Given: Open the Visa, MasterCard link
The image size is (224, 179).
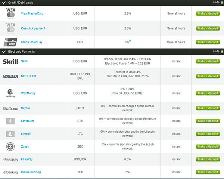Looking at the screenshot, I should (x=32, y=13).
